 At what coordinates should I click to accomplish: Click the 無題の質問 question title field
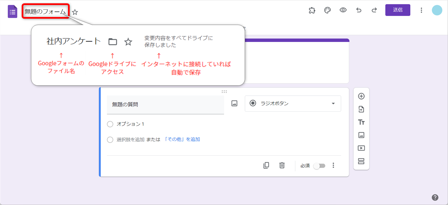point(165,105)
